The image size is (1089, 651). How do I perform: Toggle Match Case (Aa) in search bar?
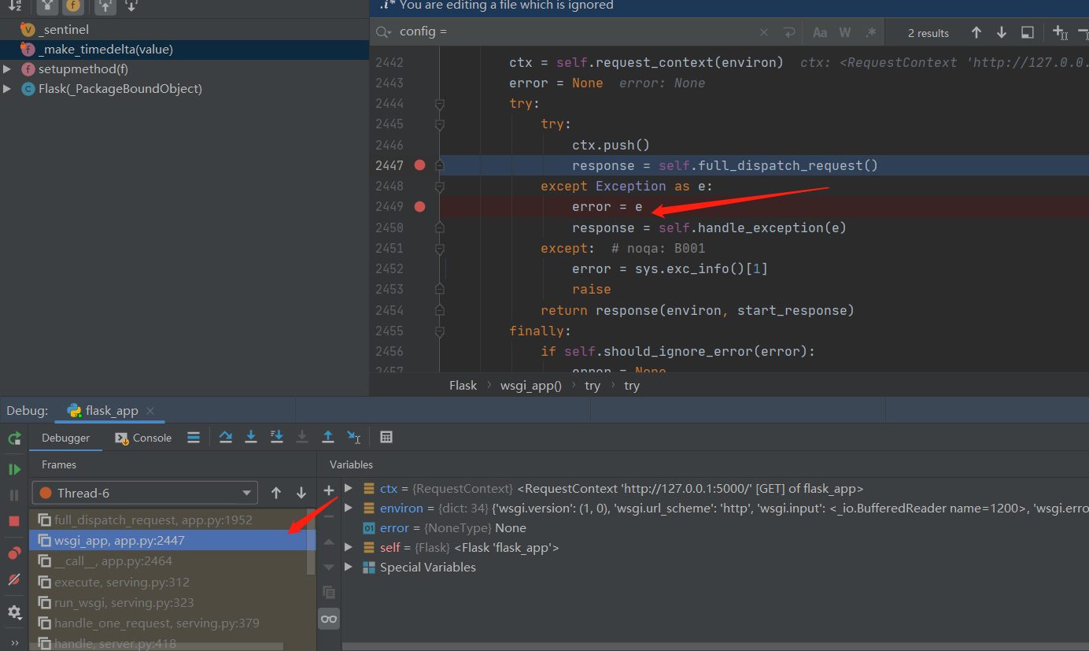(820, 32)
